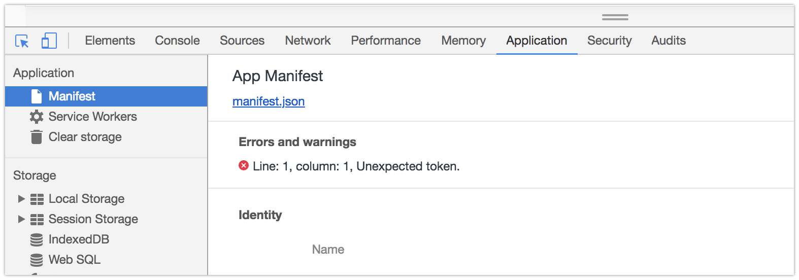Click the Local Storage grid icon
The image size is (799, 280).
pos(37,199)
